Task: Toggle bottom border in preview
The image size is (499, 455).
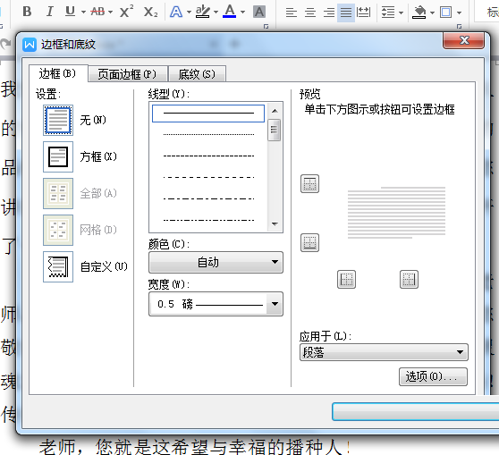Action: (309, 243)
